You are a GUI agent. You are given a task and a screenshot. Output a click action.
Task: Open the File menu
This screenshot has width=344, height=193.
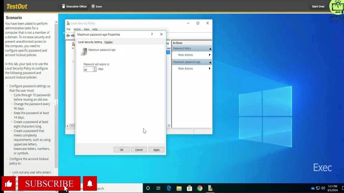click(x=69, y=29)
